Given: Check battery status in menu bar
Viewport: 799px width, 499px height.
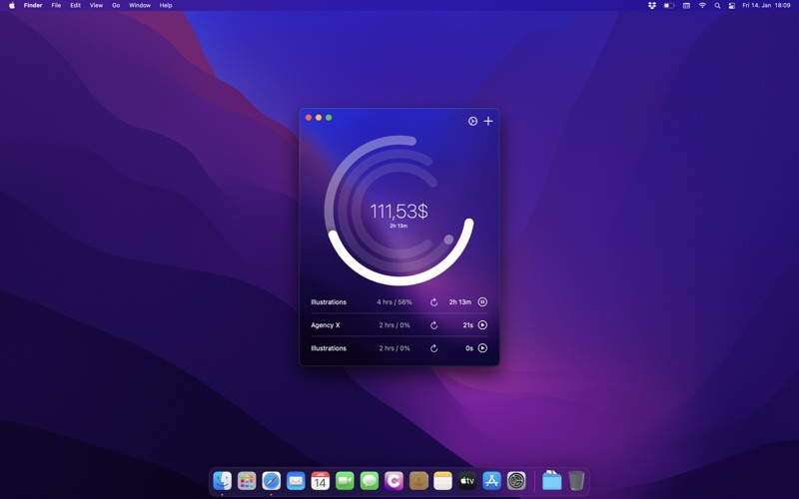Looking at the screenshot, I should (x=669, y=5).
